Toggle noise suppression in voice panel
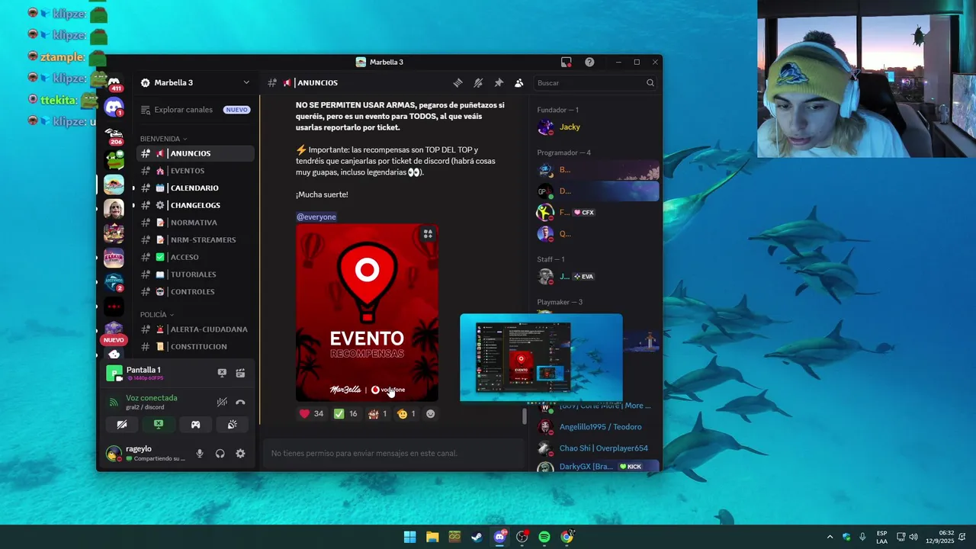The height and width of the screenshot is (549, 976). [222, 402]
